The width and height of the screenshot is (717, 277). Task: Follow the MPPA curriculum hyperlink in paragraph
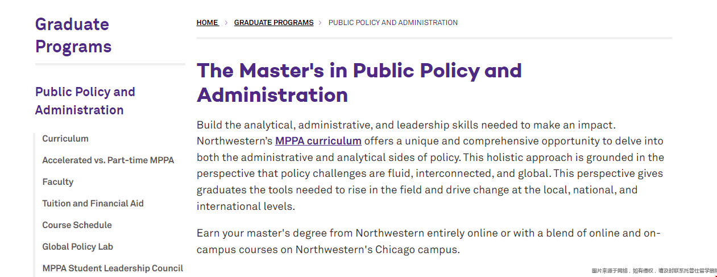click(318, 141)
